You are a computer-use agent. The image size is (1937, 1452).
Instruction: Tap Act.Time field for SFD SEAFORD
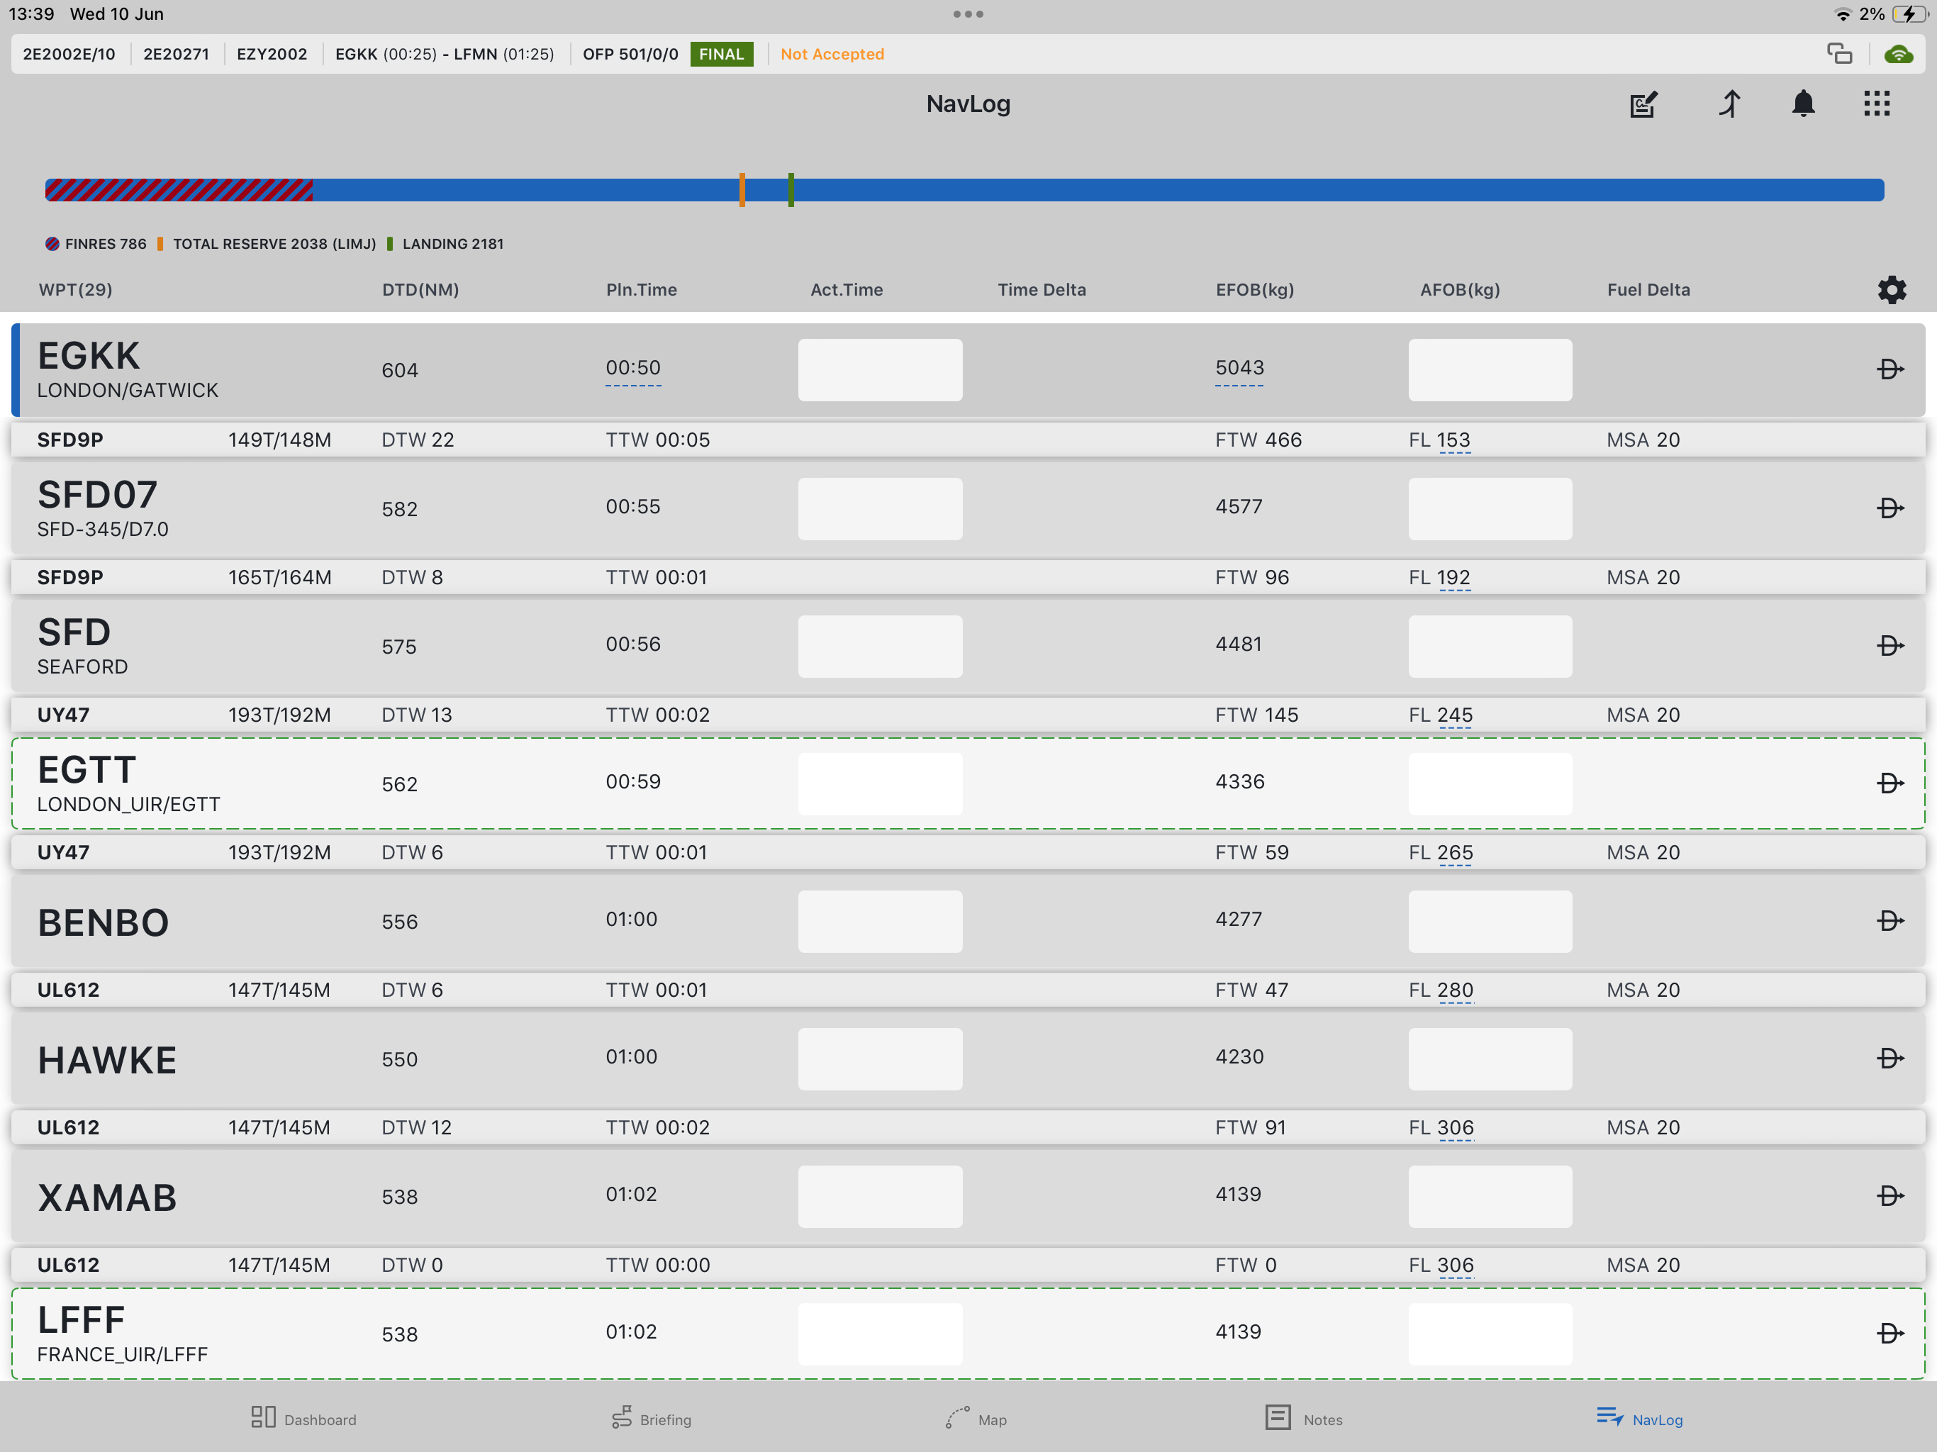pyautogui.click(x=880, y=645)
